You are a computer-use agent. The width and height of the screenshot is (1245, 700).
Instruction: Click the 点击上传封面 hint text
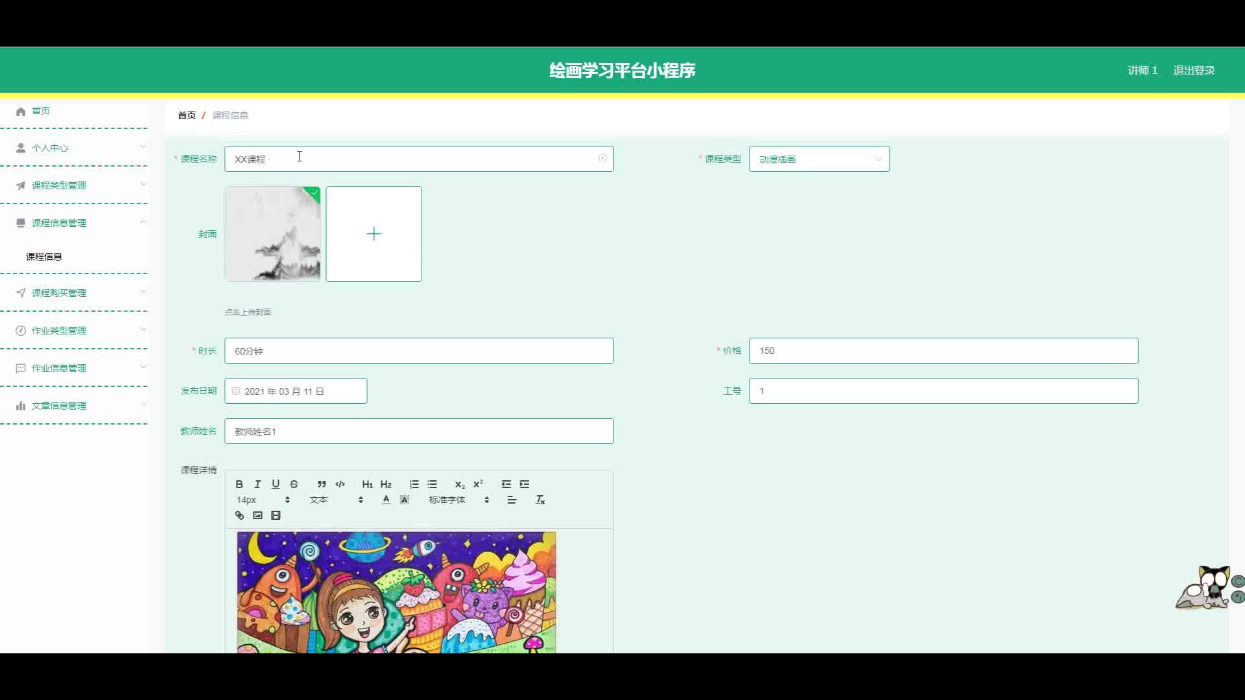248,312
